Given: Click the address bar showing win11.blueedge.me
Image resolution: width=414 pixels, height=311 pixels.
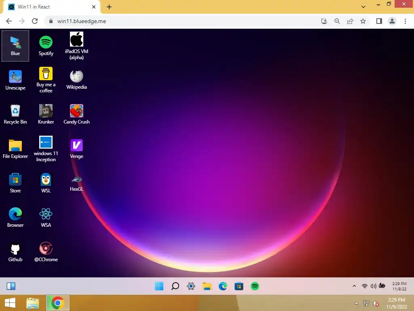Looking at the screenshot, I should [x=207, y=21].
